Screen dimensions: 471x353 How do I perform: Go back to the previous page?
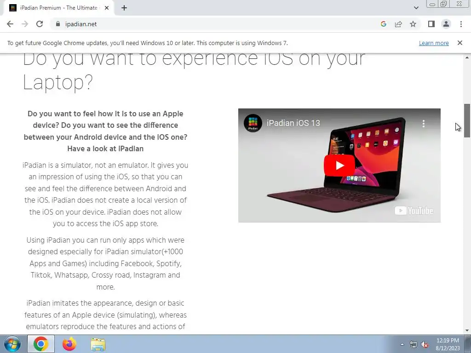[10, 24]
